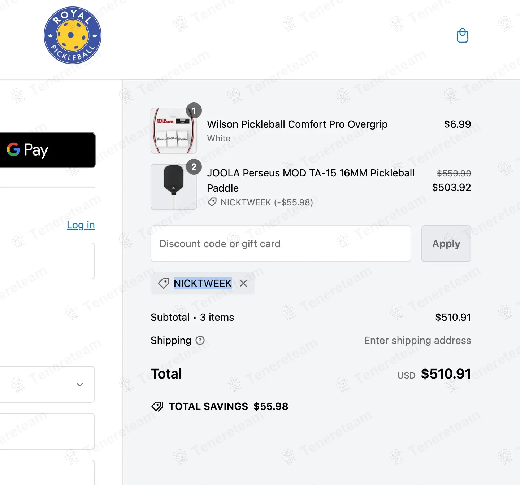
Task: Click the shipping help question mark icon
Action: (200, 340)
